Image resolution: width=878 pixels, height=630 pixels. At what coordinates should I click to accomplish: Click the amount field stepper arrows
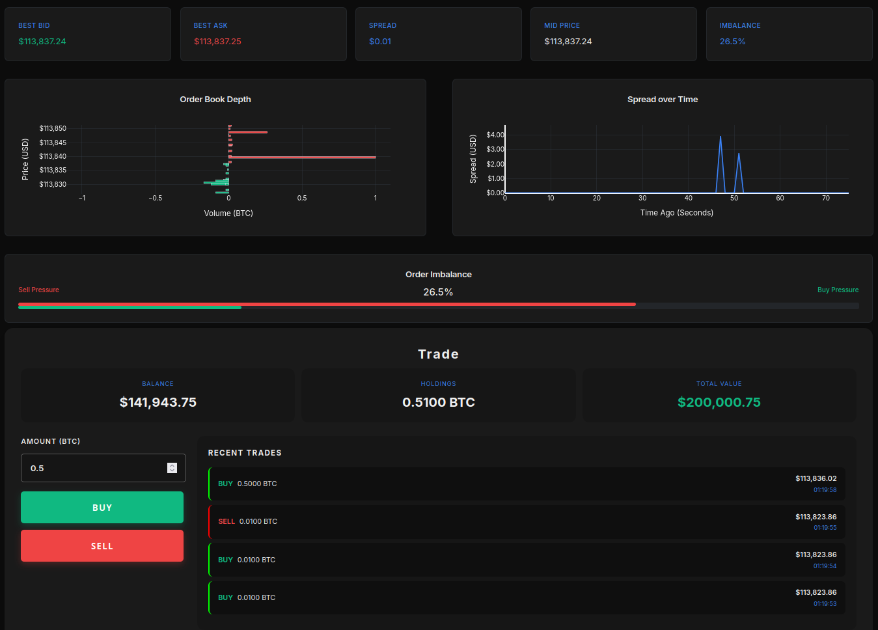(x=172, y=468)
